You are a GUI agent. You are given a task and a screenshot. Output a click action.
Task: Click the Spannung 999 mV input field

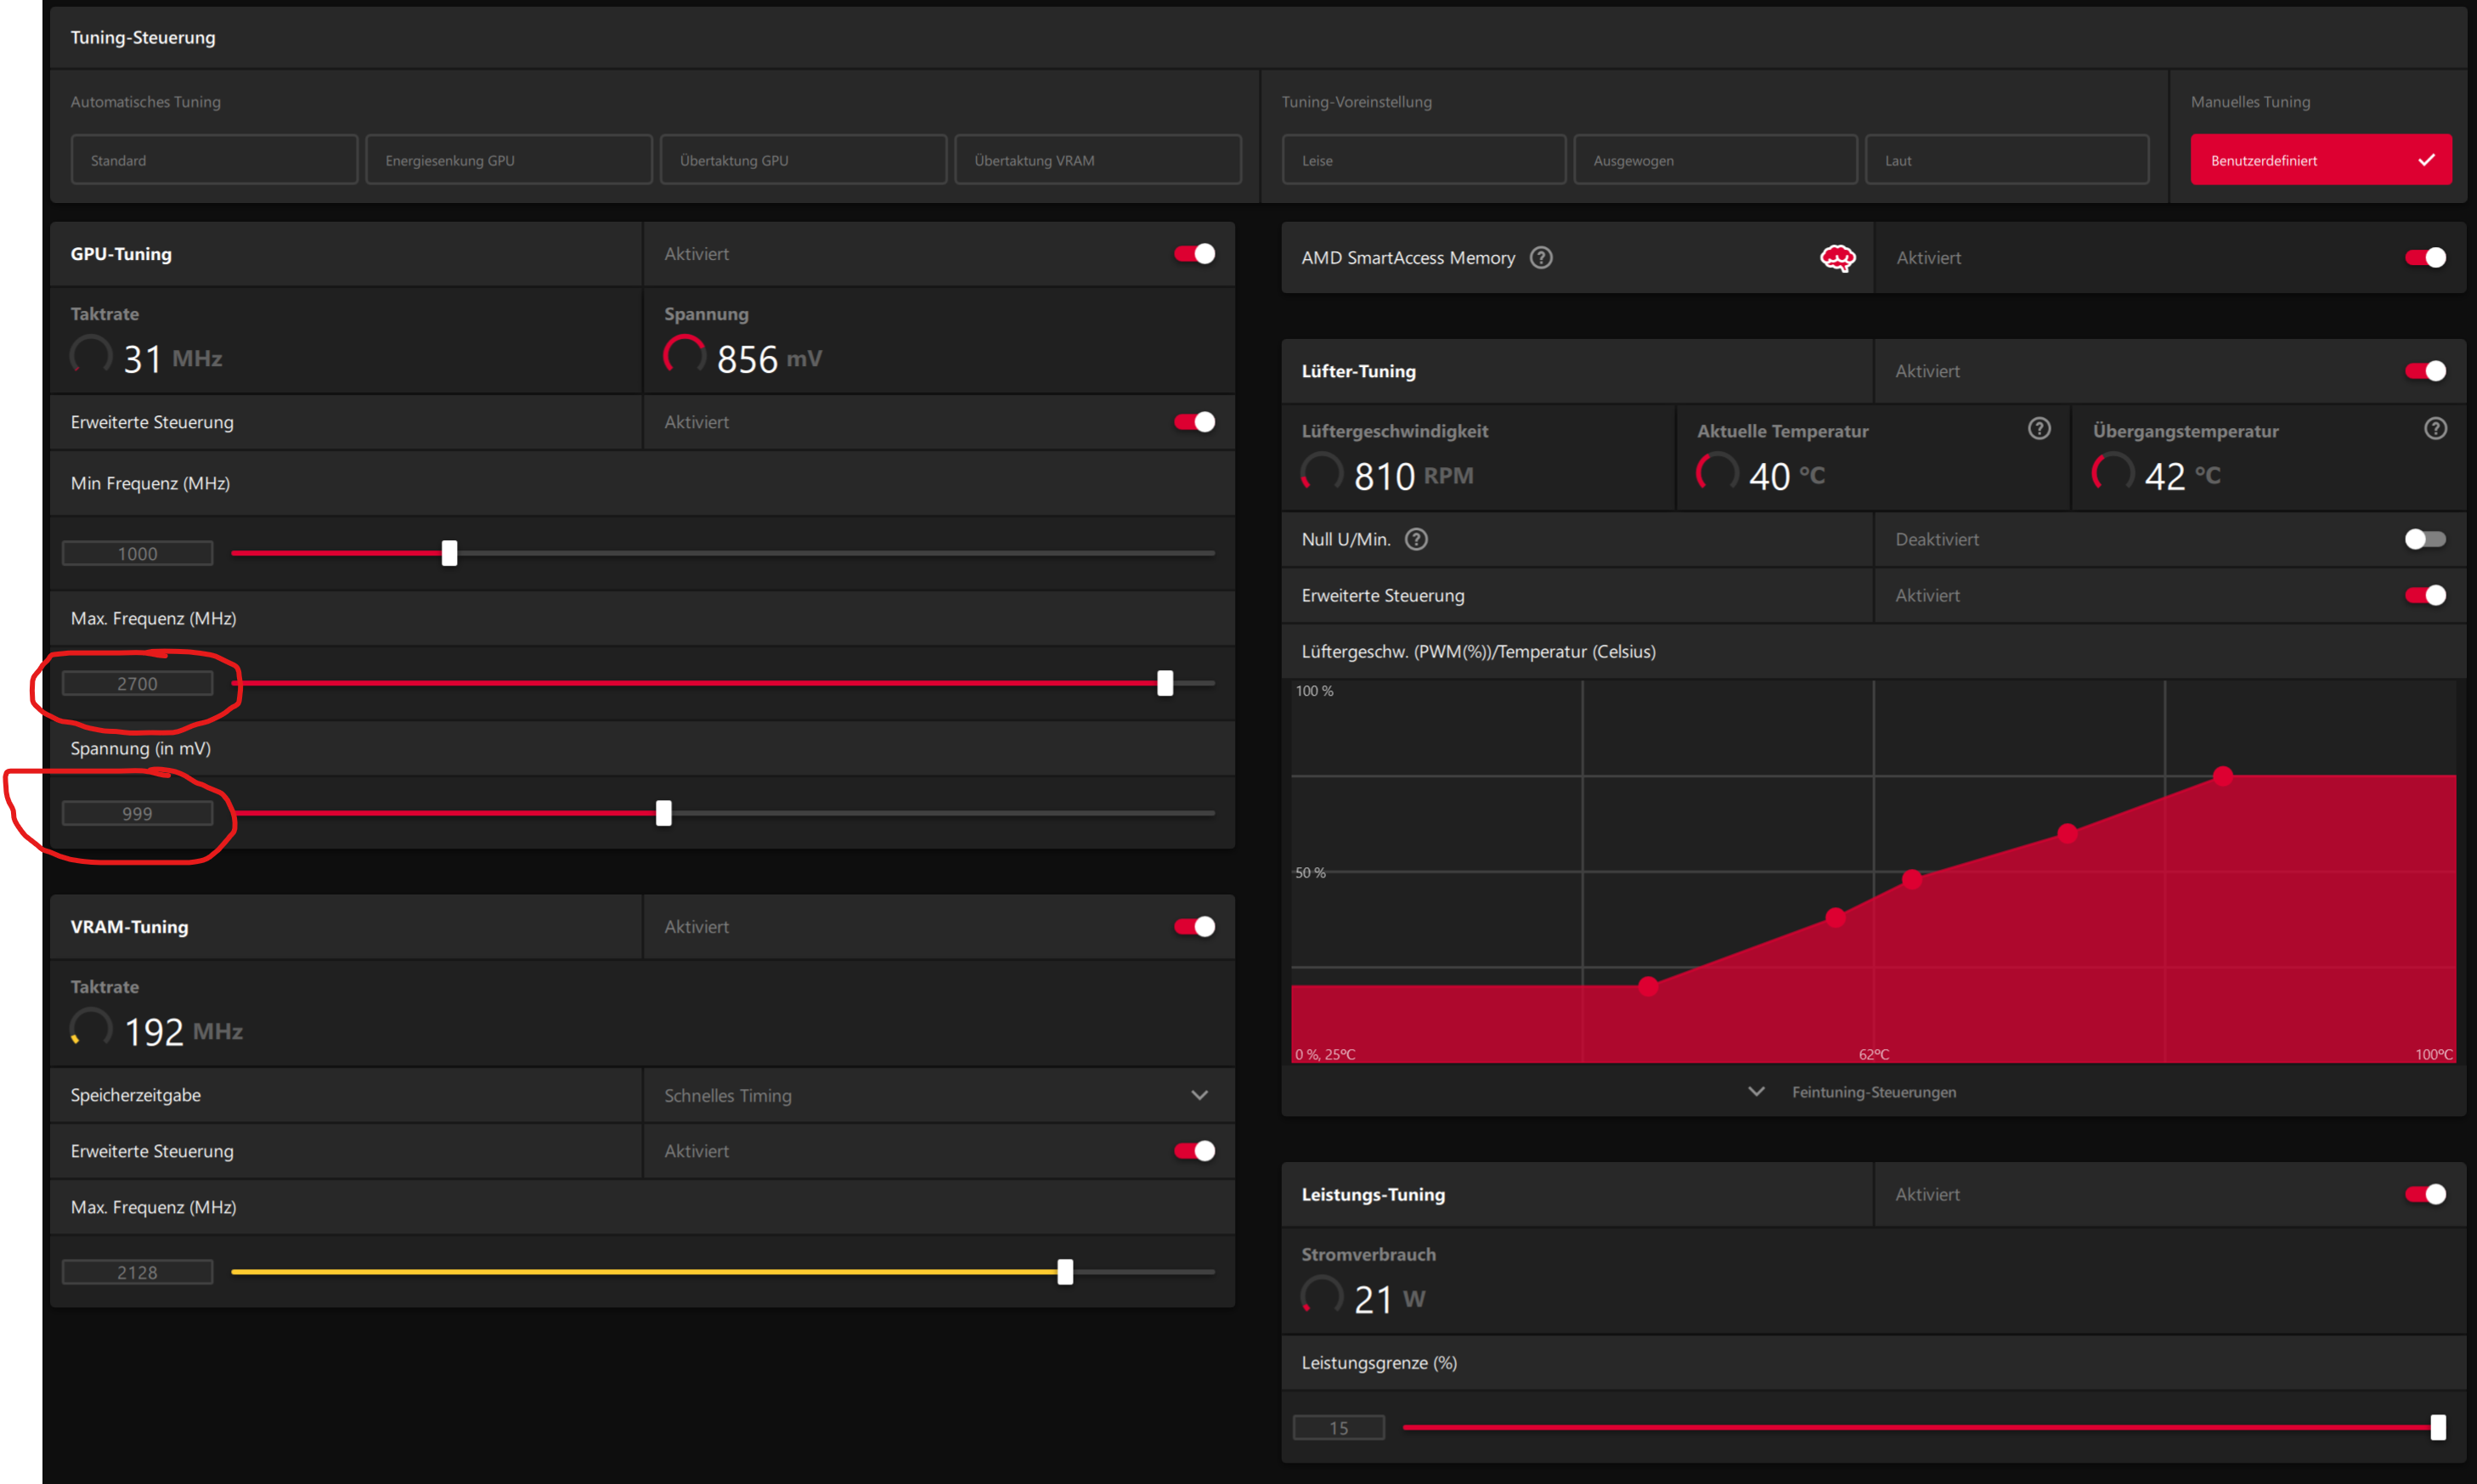[137, 814]
